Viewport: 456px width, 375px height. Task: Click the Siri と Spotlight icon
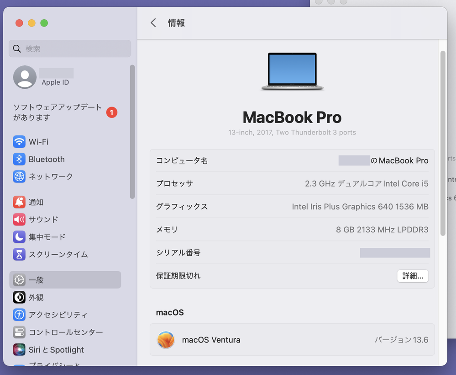coord(19,350)
